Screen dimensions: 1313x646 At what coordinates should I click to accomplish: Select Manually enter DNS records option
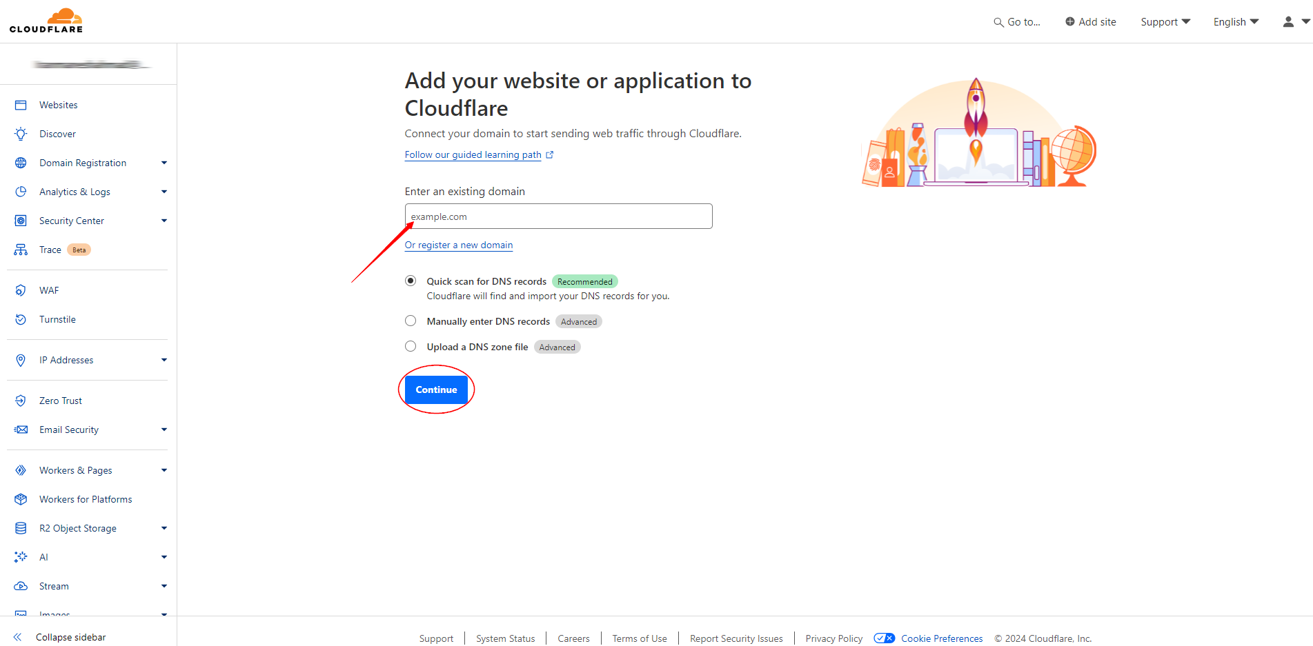411,321
